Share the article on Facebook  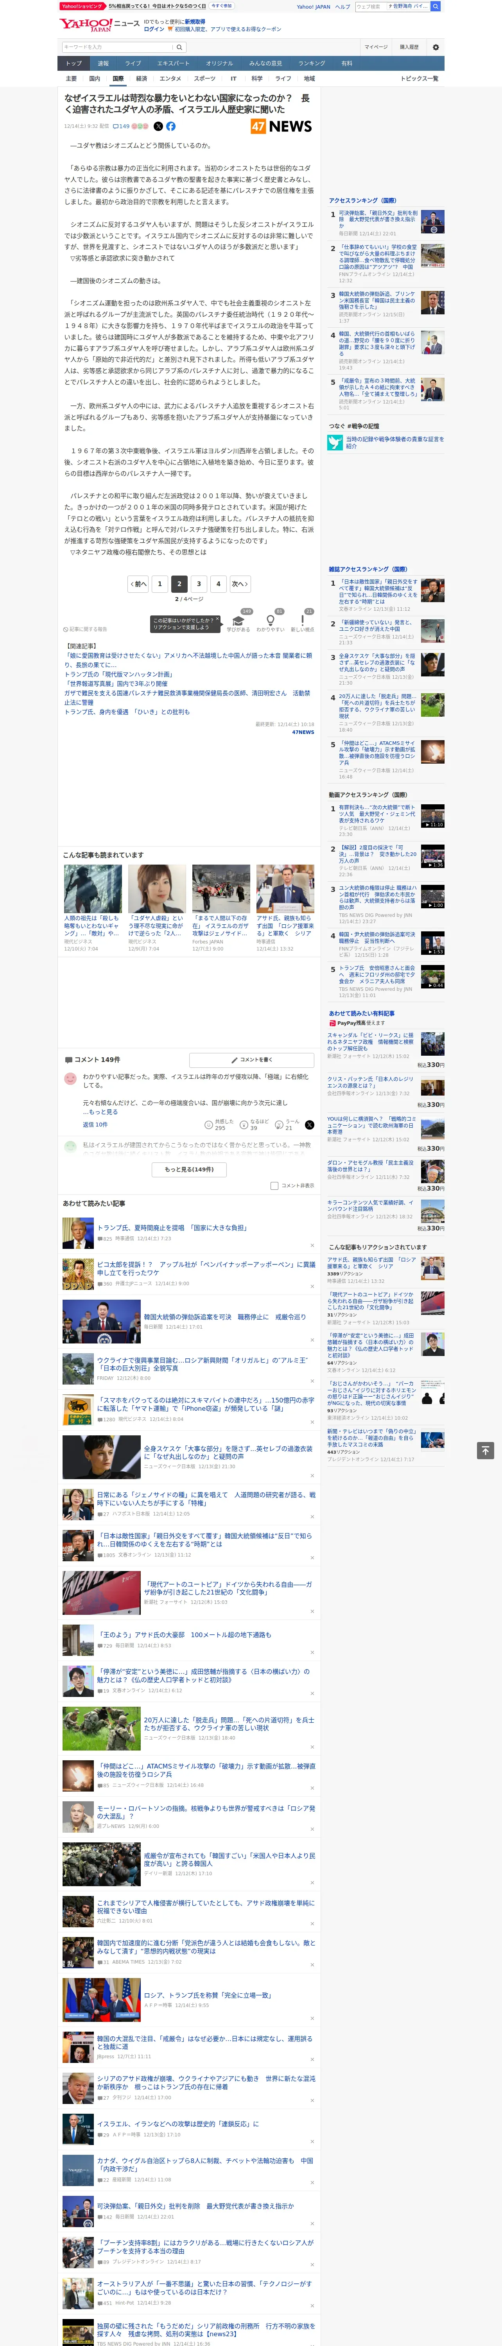point(170,127)
